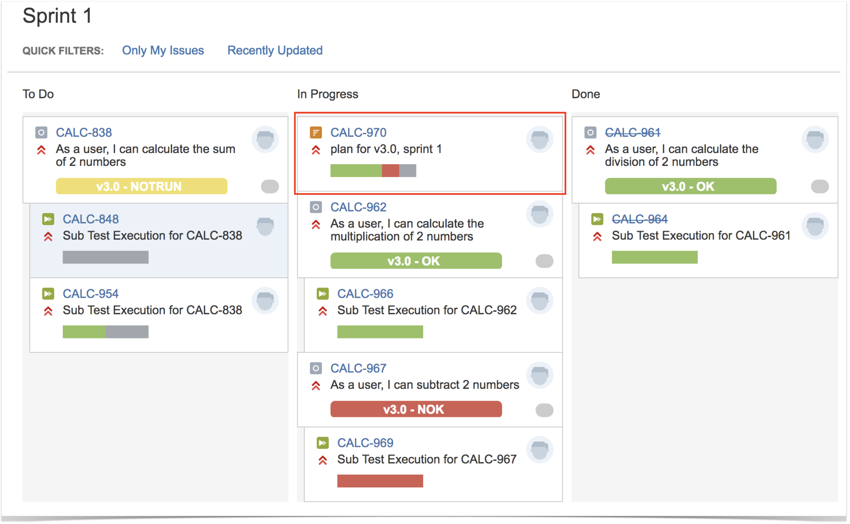Open the assignee avatar on CALC-961
Image resolution: width=850 pixels, height=524 pixels.
(815, 139)
